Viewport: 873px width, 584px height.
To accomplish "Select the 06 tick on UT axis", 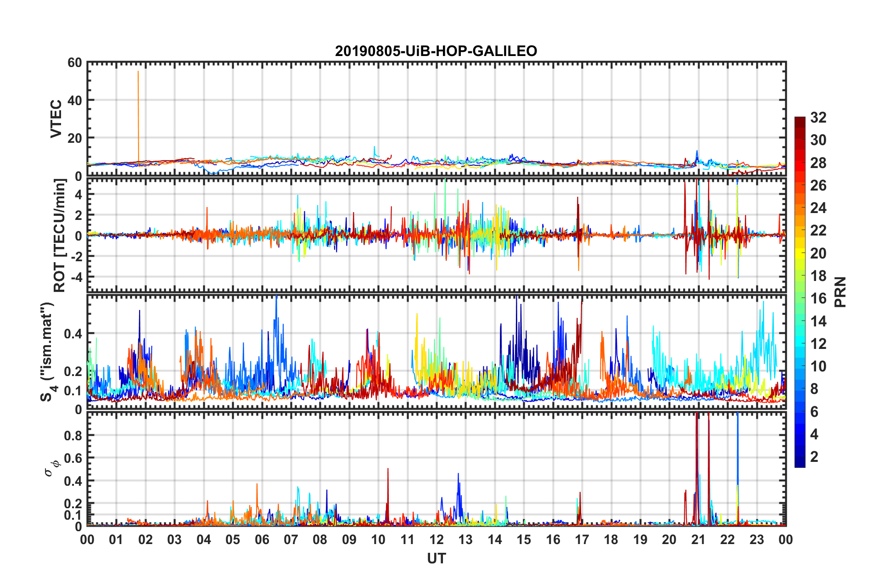I will click(x=262, y=539).
